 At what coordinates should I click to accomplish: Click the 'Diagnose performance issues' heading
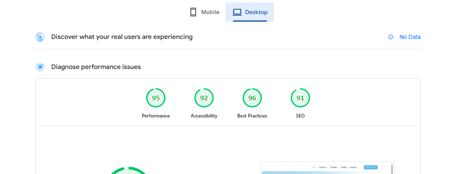tap(96, 67)
